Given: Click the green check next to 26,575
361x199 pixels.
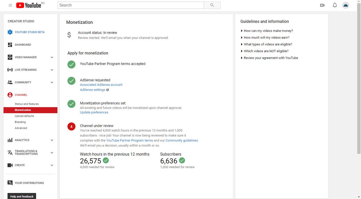Looking at the screenshot, I should (x=106, y=160).
